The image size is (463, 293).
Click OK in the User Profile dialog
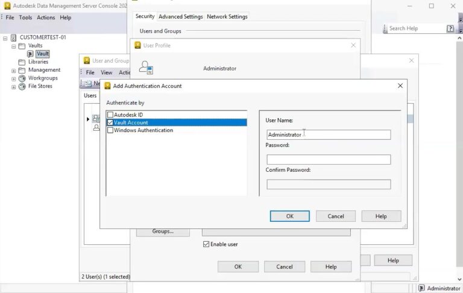(x=238, y=266)
